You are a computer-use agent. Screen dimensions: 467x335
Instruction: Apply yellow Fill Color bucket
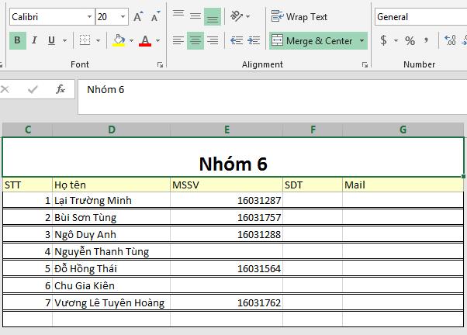click(119, 40)
